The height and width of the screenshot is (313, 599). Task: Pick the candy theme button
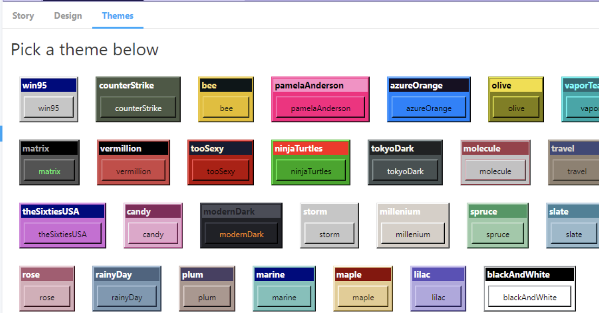tap(153, 234)
